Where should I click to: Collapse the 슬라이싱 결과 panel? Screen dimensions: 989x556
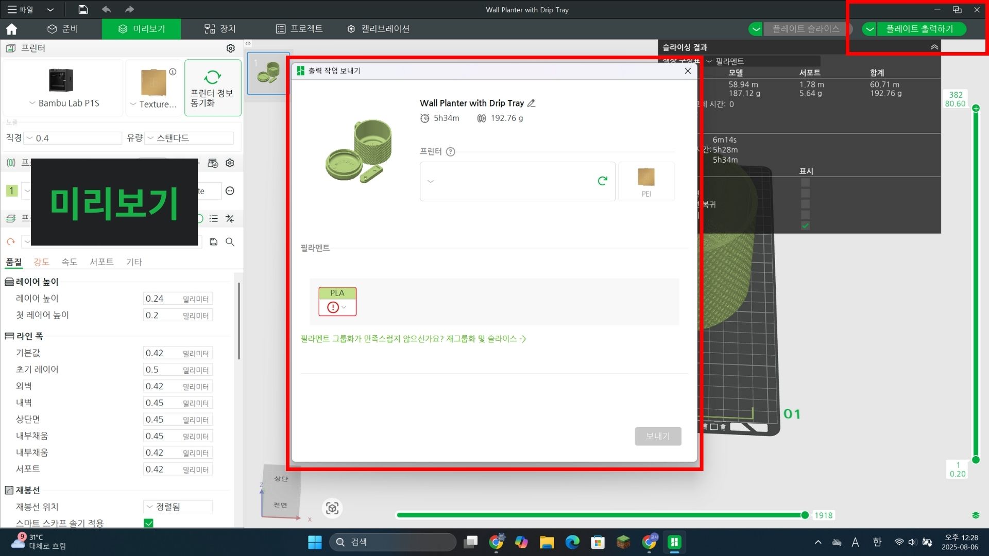(x=934, y=47)
